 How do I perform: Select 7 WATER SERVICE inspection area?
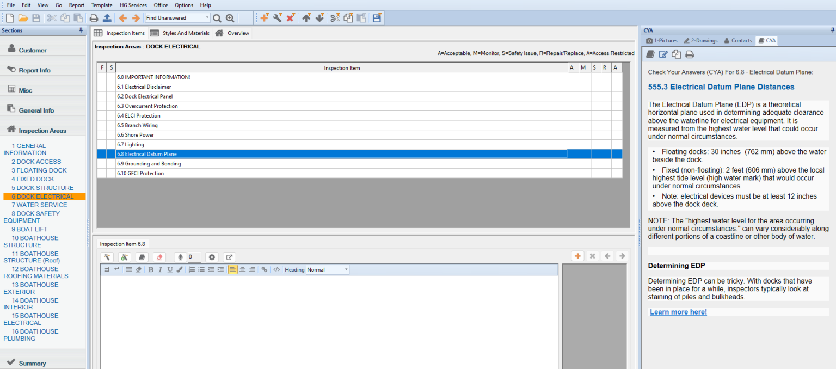[39, 205]
